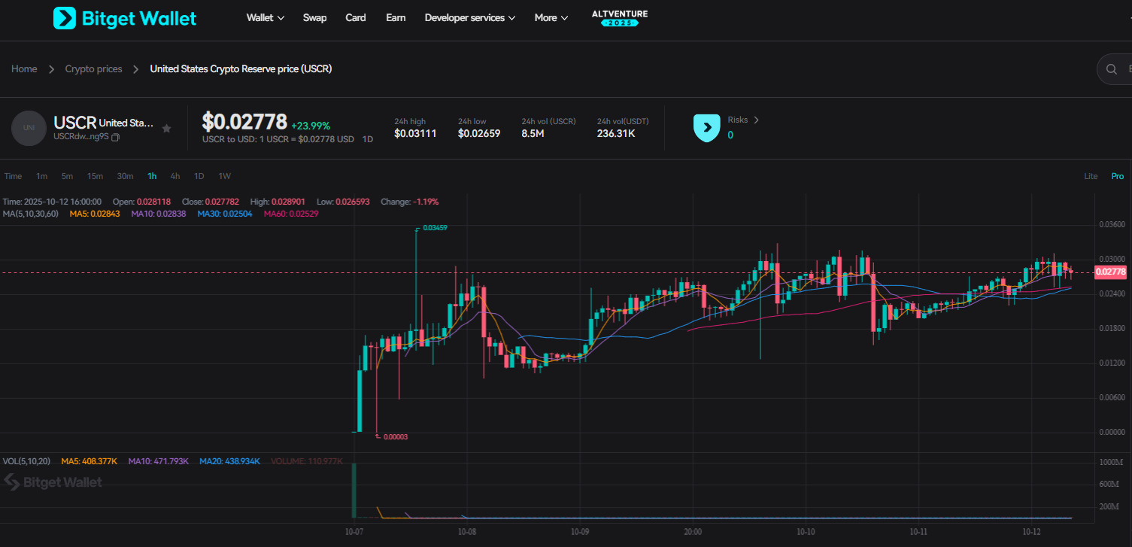Click the 0.03600 price axis label
1132x547 pixels.
click(1112, 224)
